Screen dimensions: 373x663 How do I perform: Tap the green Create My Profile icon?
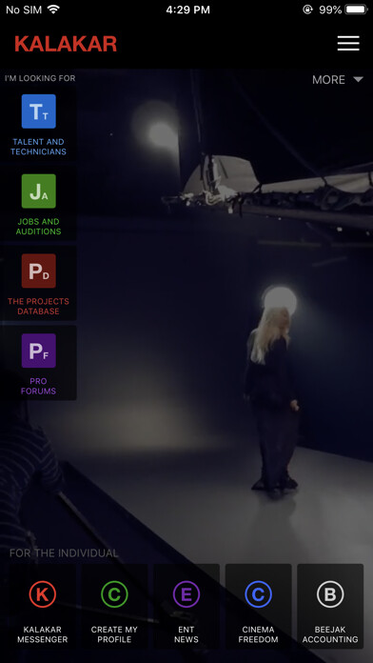pos(114,594)
